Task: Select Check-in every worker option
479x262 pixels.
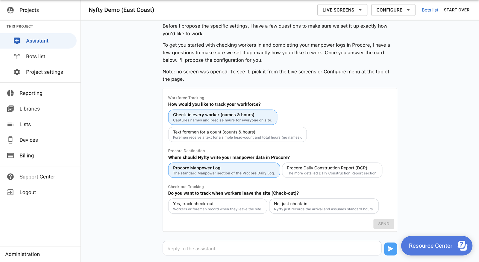Action: (223, 117)
